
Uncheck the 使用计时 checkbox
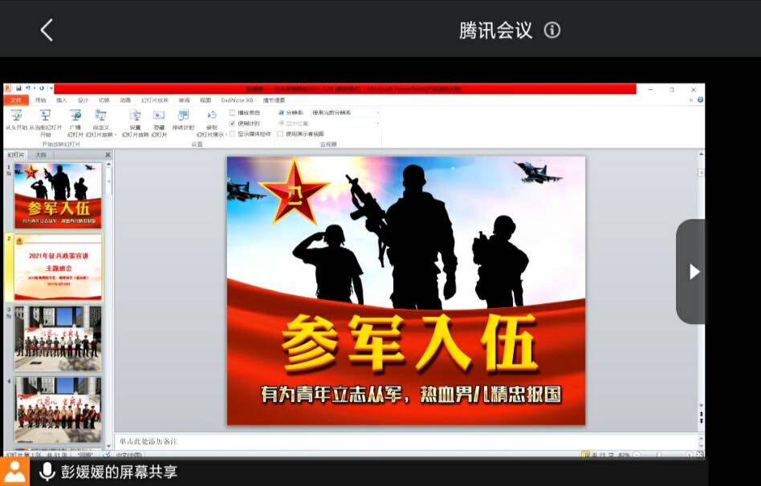click(x=233, y=124)
